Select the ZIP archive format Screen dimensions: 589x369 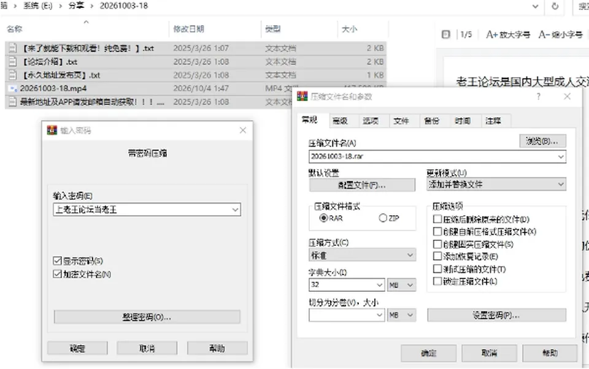(383, 218)
